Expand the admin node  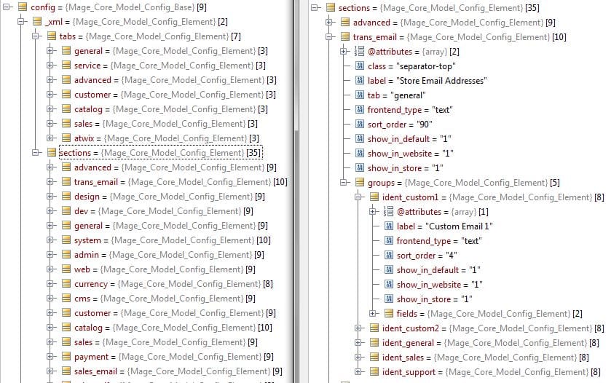50,254
